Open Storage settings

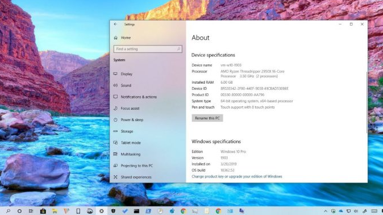127,131
